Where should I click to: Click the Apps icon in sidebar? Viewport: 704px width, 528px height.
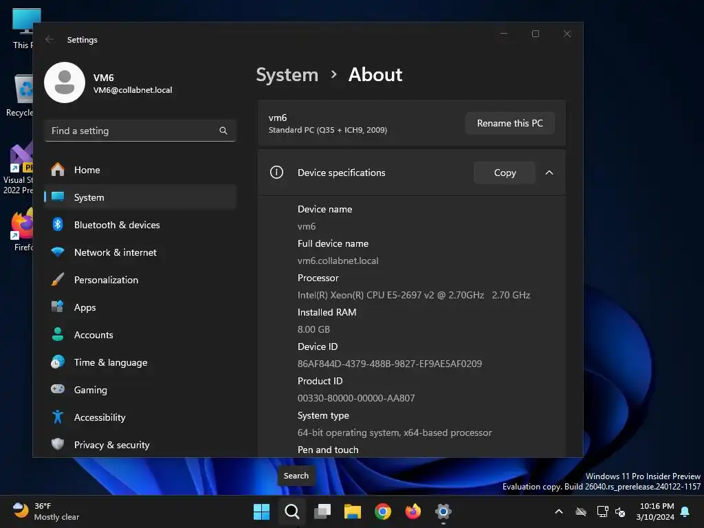58,307
